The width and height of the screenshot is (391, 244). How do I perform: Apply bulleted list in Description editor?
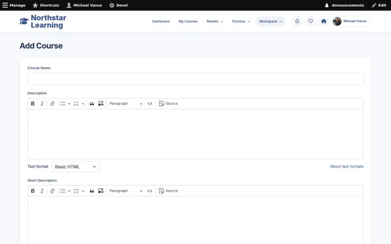tap(63, 104)
